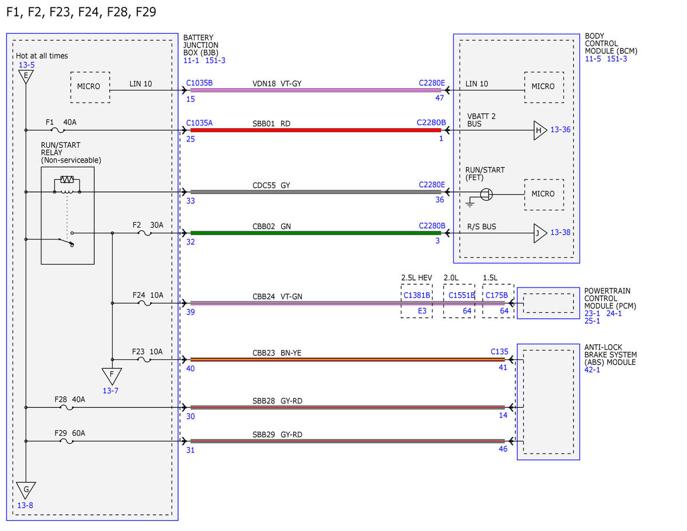Open the C2280E link on the VDN18 wire
687x531 pixels.
point(432,83)
